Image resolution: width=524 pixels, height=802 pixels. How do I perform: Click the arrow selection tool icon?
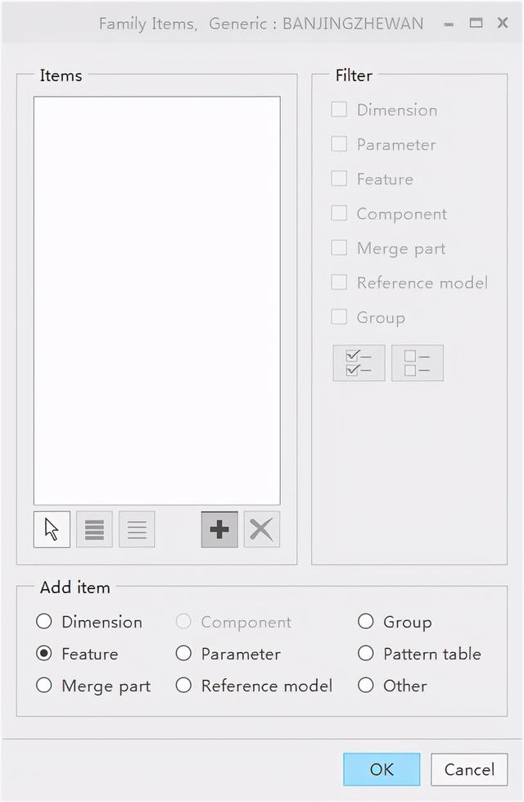tap(52, 529)
